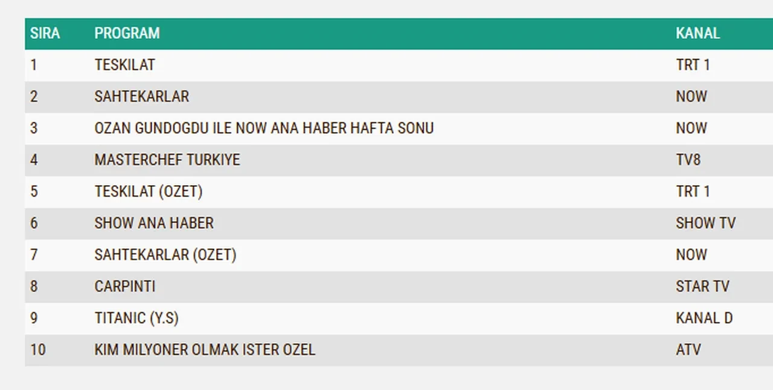Click the SHOW TV channel cell
This screenshot has height=390, width=773.
point(705,223)
